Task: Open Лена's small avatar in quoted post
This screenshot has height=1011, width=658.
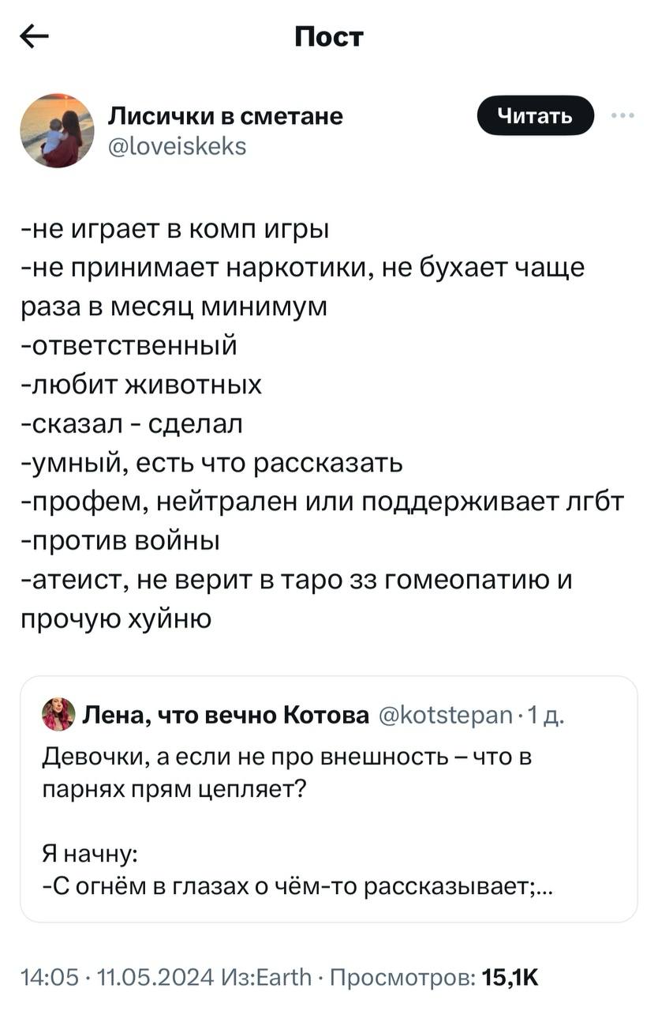Action: click(x=58, y=714)
